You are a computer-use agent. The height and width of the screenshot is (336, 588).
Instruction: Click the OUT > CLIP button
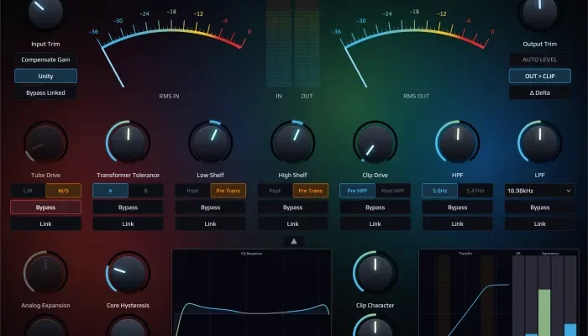click(x=539, y=76)
